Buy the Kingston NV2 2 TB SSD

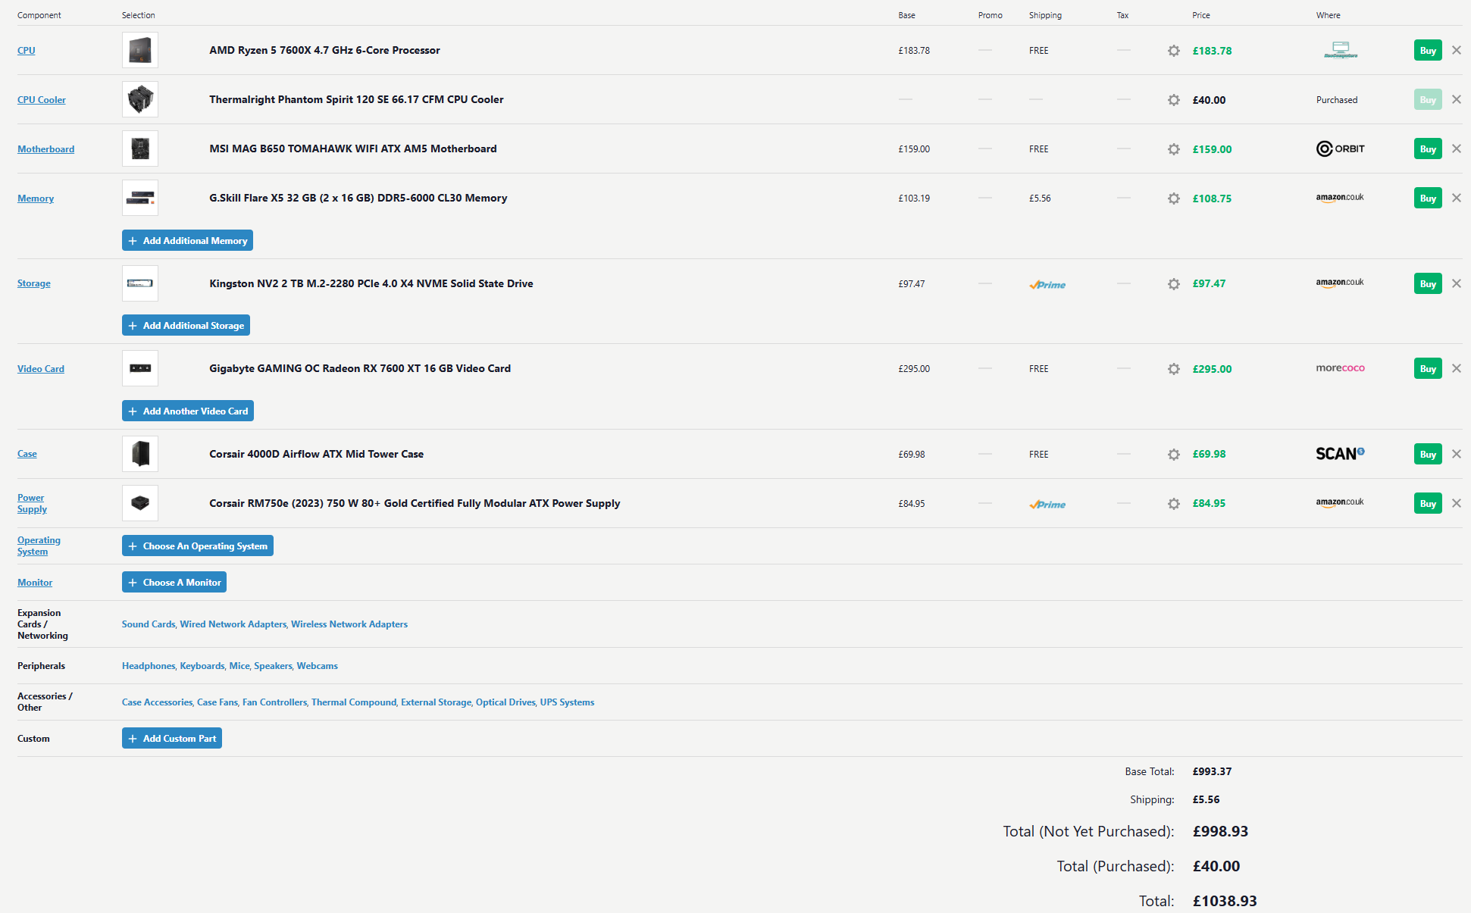[x=1428, y=284]
